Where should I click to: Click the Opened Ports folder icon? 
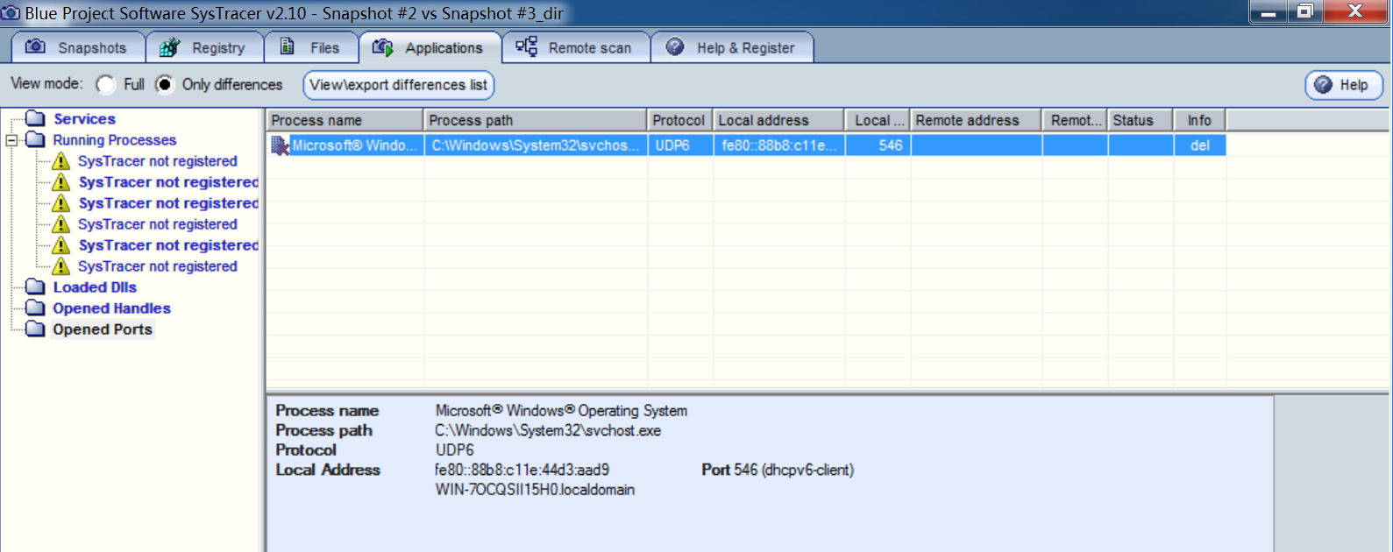click(x=35, y=329)
